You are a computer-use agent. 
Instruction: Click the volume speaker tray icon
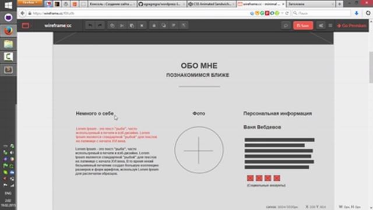pyautogui.click(x=12, y=153)
